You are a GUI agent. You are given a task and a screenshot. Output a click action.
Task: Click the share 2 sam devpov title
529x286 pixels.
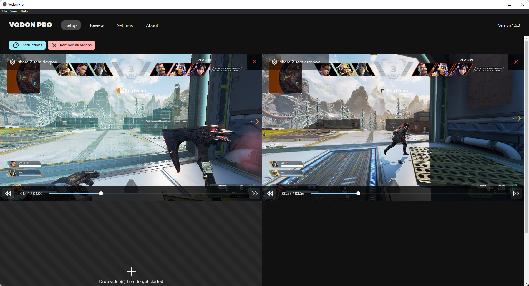(37, 62)
